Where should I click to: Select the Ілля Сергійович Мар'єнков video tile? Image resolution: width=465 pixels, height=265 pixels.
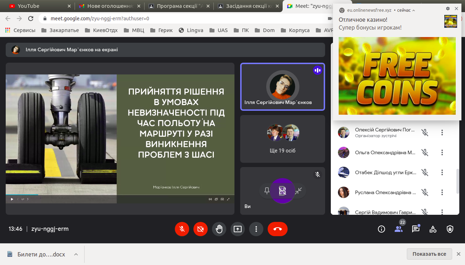coord(283,87)
